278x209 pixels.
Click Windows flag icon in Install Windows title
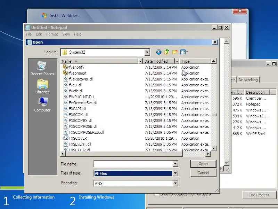[44, 15]
